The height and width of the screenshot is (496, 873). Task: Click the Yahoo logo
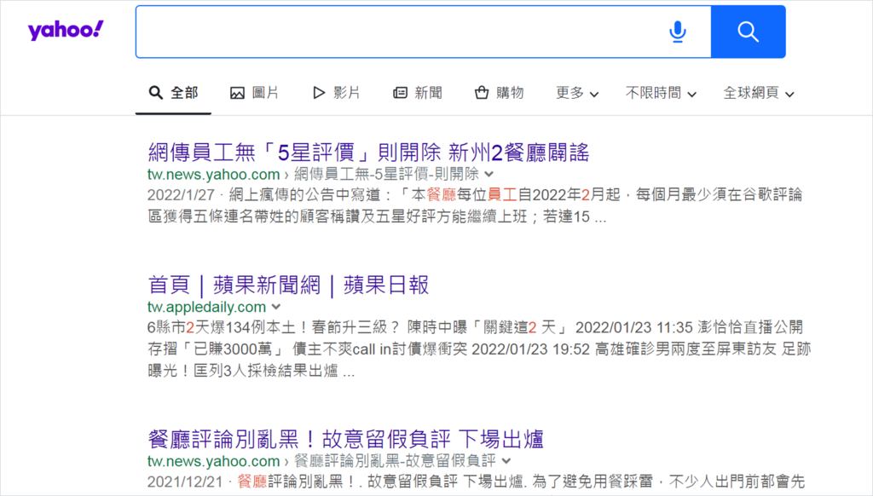tap(65, 29)
